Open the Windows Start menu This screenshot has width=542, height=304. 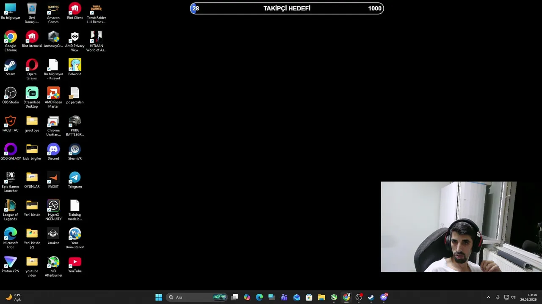(159, 297)
